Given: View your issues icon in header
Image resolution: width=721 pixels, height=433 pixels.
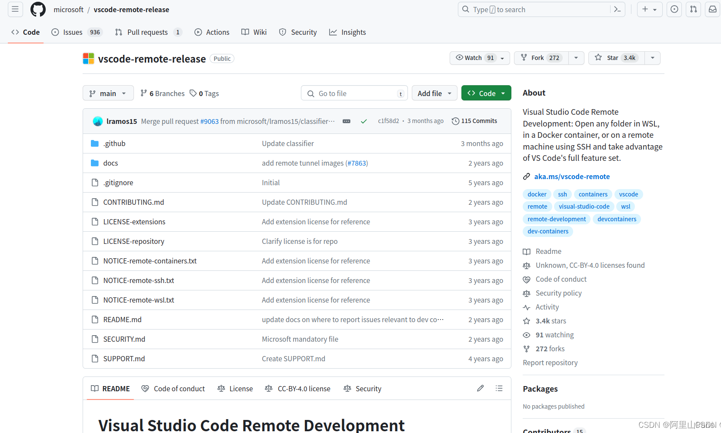Looking at the screenshot, I should tap(674, 9).
